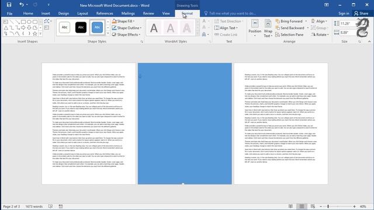Click Sign in

[x=344, y=13]
